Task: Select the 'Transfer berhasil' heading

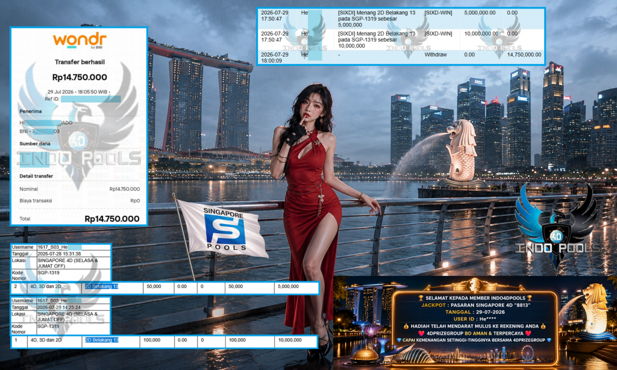Action: pos(80,62)
